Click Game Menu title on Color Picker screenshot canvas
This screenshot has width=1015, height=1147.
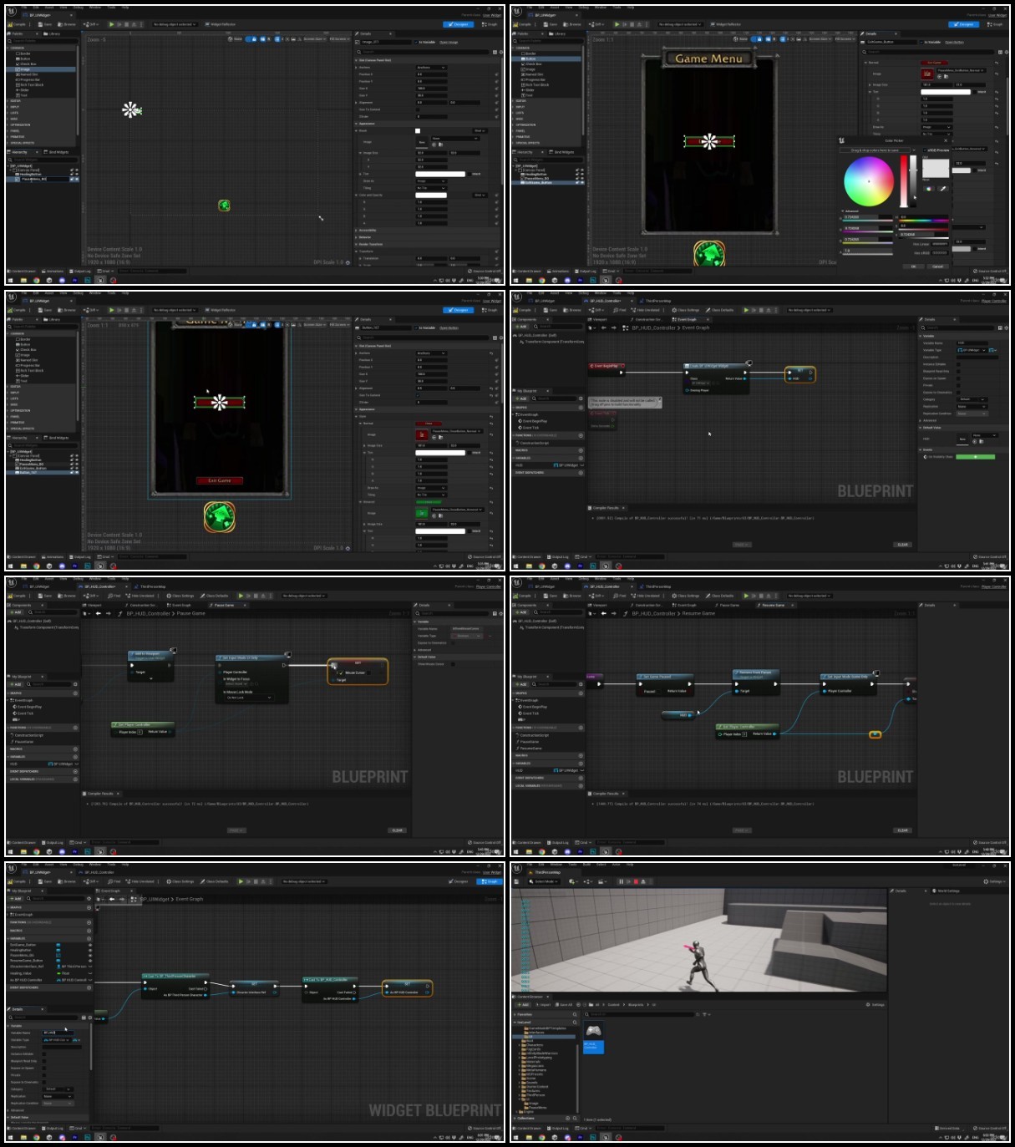[708, 58]
